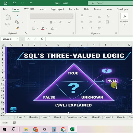Decrease indent in Alignment group
The width and height of the screenshot is (133, 133).
click(x=82, y=28)
